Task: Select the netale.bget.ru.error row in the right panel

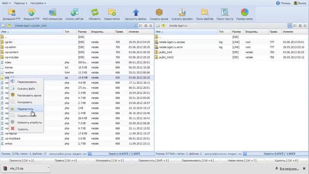Action: [232, 47]
